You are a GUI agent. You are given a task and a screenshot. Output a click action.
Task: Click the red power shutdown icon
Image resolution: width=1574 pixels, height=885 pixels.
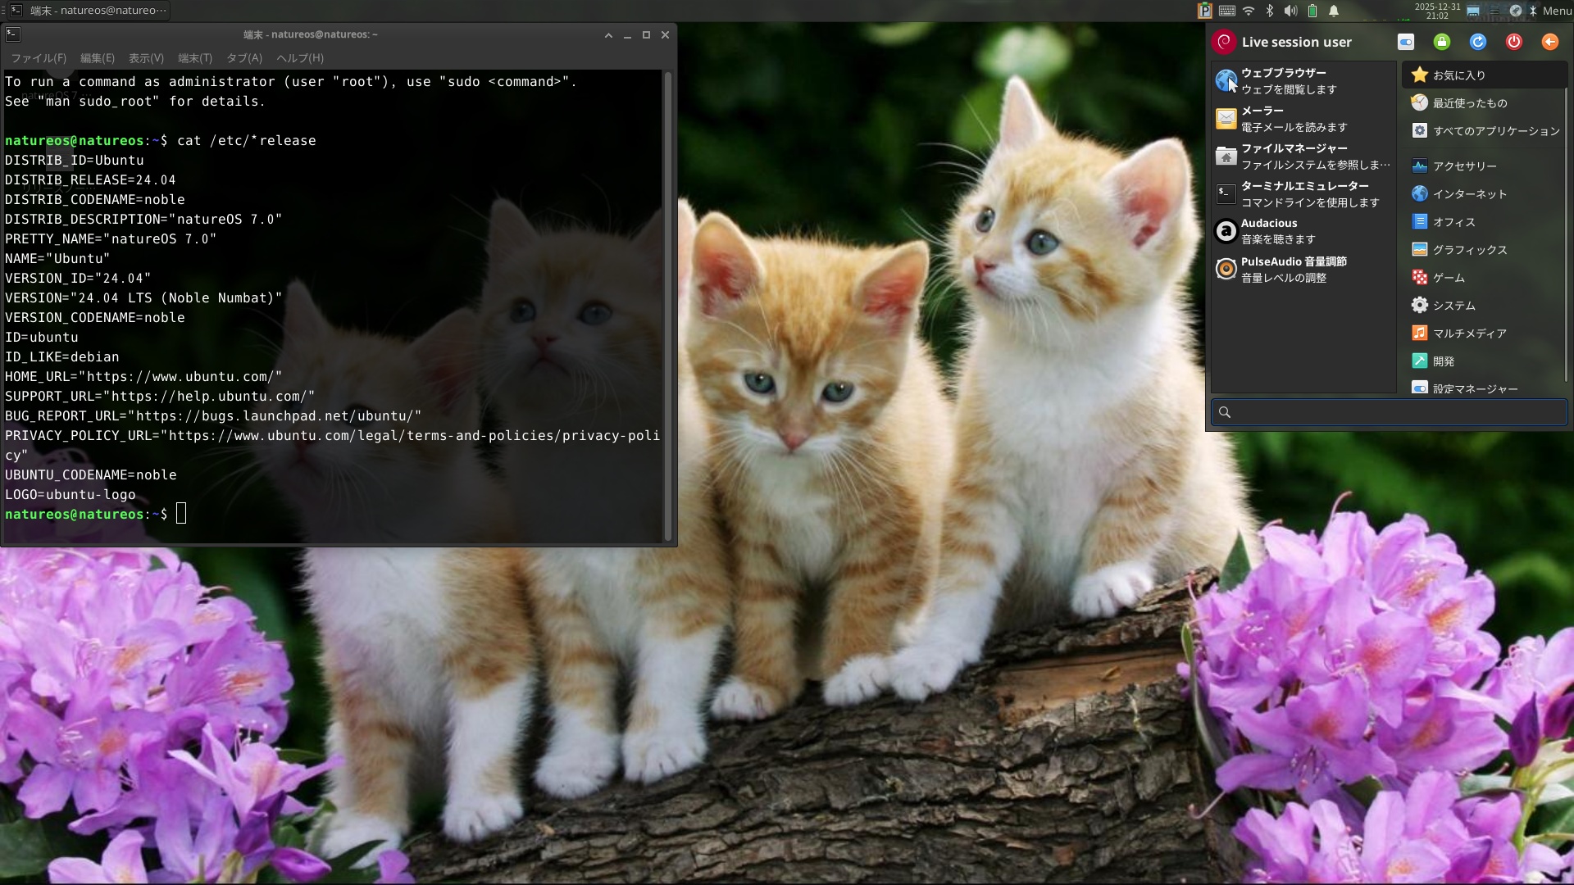point(1513,42)
